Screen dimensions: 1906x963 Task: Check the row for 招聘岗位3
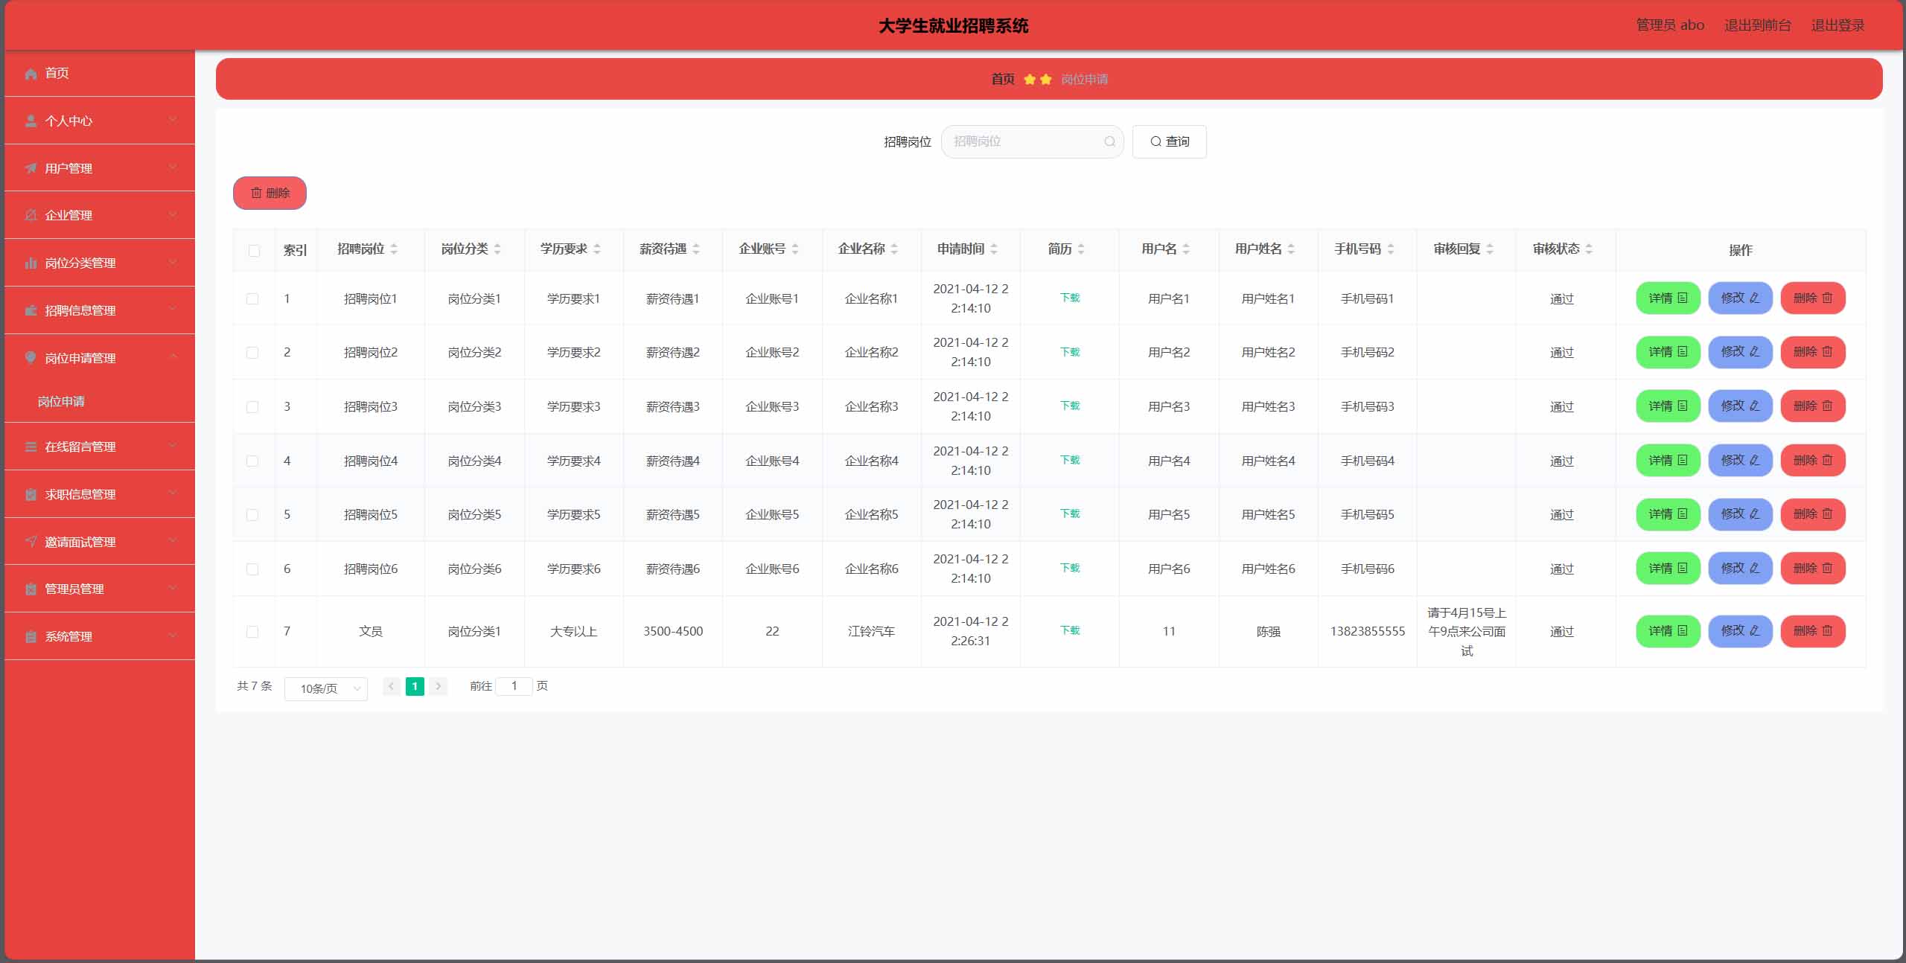coord(252,407)
